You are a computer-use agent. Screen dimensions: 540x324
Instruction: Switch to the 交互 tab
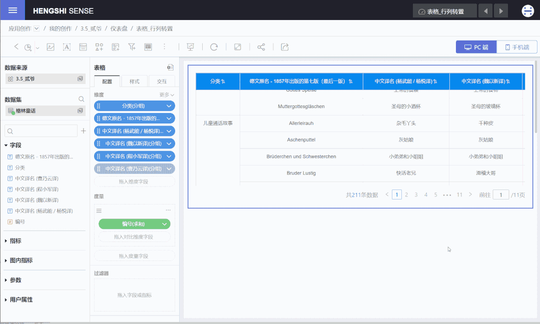point(162,81)
